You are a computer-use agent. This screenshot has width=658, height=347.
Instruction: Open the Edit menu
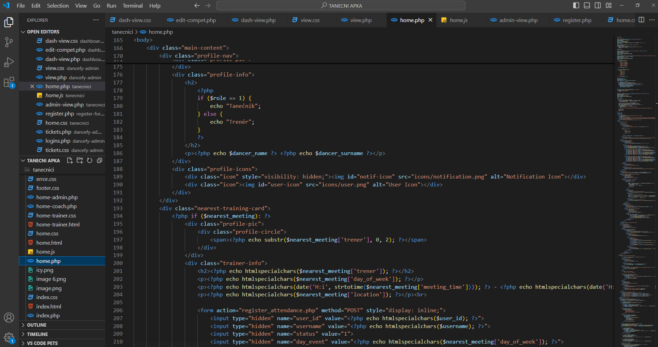tap(36, 6)
